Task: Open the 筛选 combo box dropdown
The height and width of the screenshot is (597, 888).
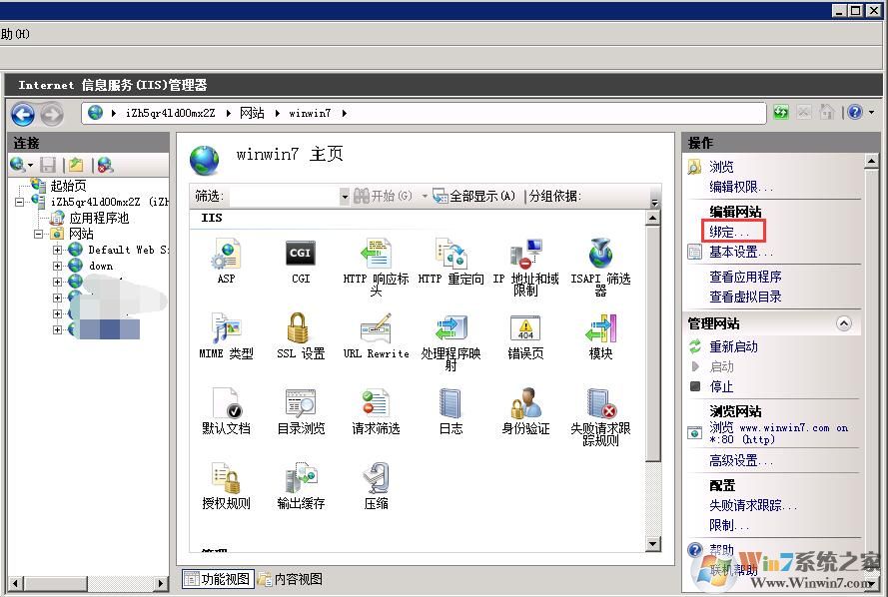Action: (345, 197)
